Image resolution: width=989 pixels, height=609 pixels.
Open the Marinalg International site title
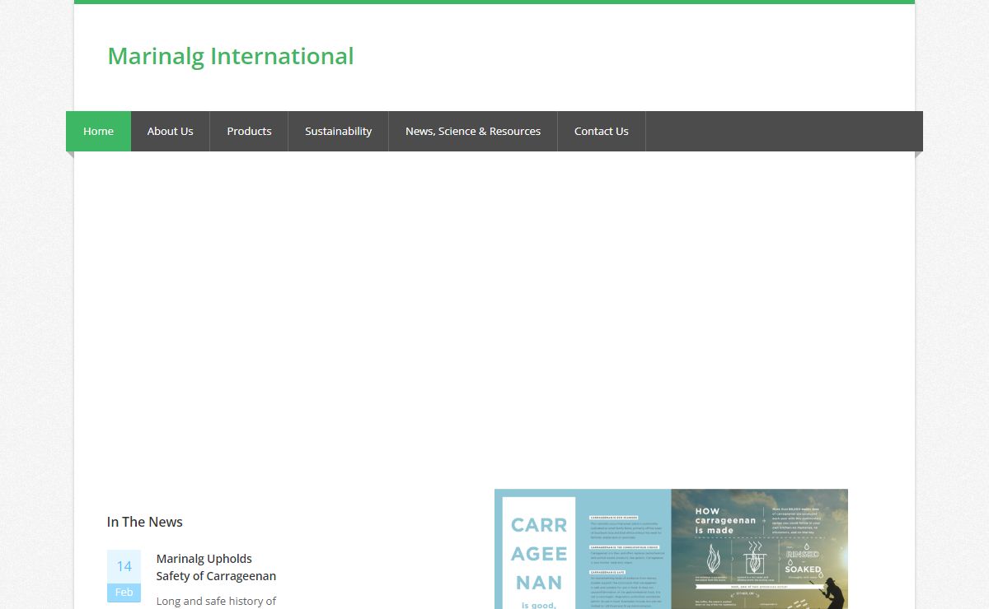point(231,56)
